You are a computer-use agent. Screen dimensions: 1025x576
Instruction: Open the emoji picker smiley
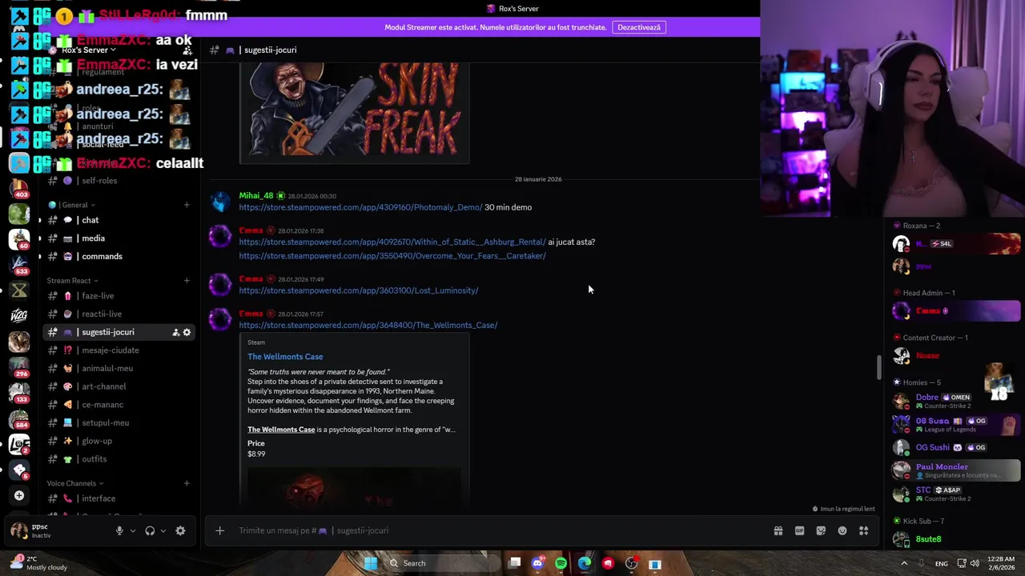point(842,530)
